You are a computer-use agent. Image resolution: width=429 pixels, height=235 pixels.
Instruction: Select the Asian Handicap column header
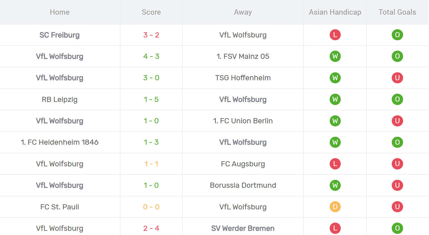pyautogui.click(x=335, y=12)
